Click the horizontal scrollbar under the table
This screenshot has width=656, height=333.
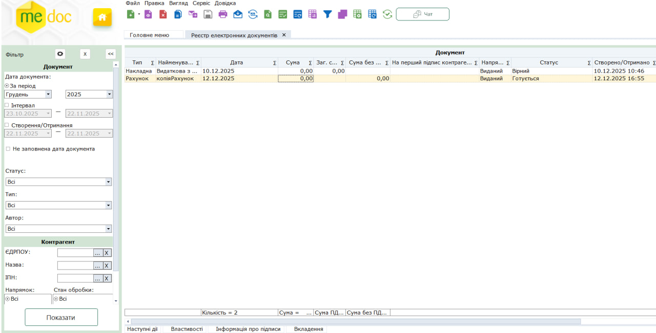tap(354, 322)
